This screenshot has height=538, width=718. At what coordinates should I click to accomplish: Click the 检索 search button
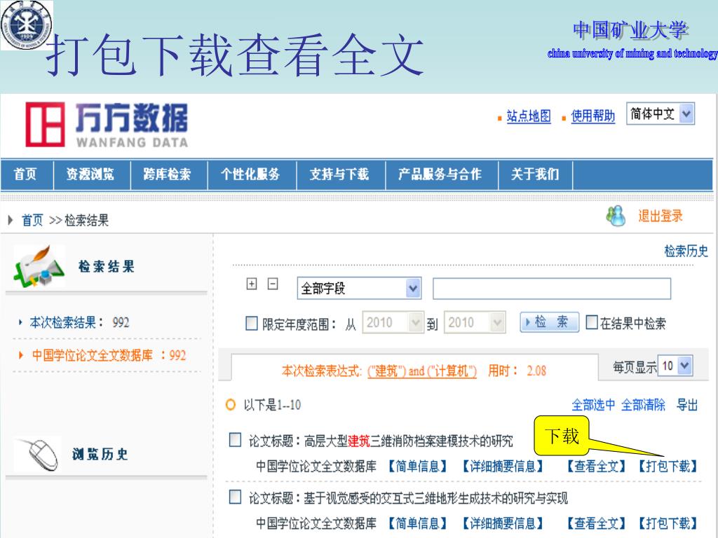pyautogui.click(x=550, y=322)
